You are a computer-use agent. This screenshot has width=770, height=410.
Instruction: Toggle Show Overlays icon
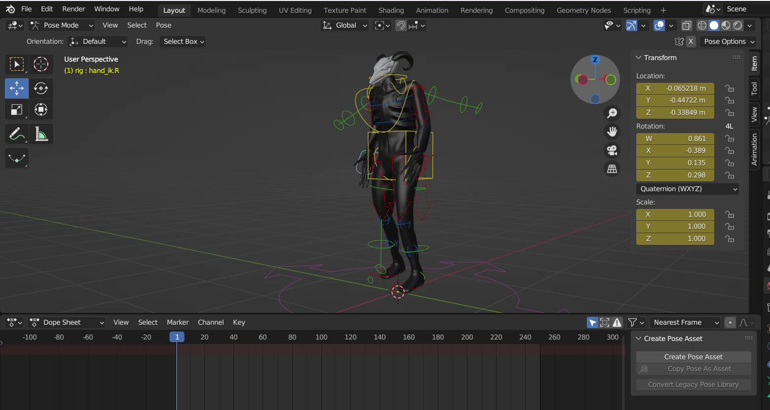pos(659,25)
